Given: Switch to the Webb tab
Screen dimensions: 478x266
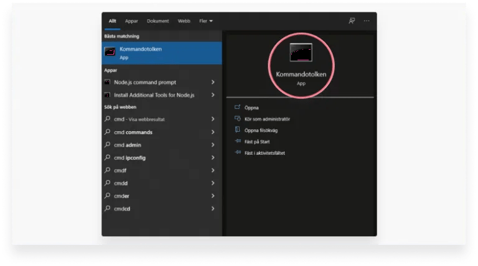Looking at the screenshot, I should point(184,21).
